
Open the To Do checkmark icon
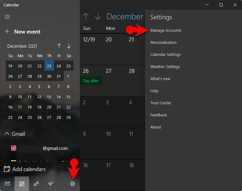coord(51,184)
